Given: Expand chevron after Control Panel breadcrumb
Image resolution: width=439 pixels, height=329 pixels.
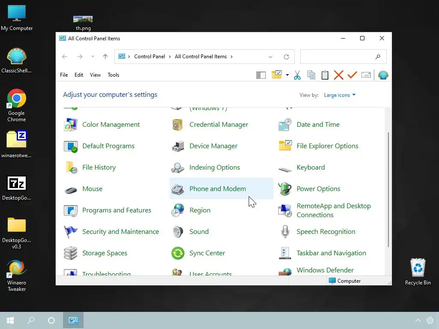Looking at the screenshot, I should [x=170, y=57].
